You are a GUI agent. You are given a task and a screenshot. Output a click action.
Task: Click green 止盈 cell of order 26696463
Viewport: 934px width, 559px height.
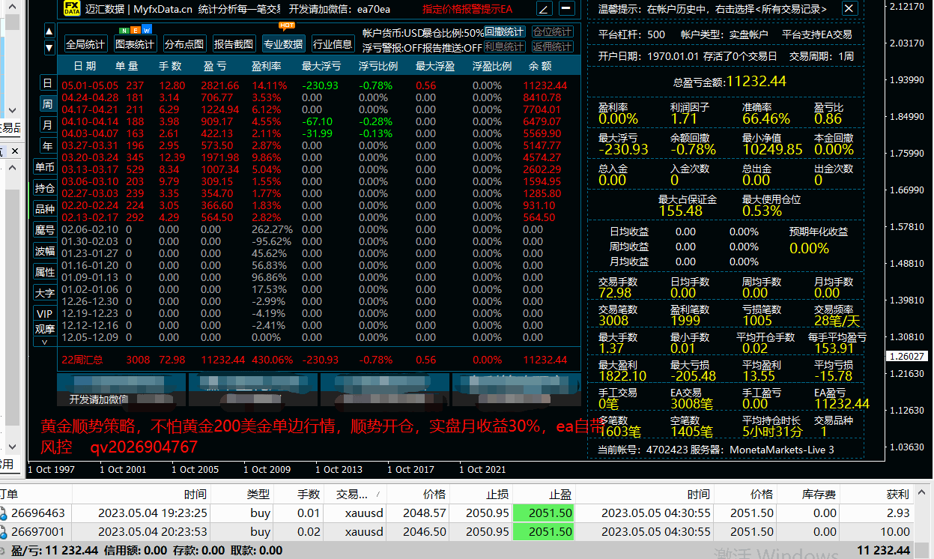(543, 513)
